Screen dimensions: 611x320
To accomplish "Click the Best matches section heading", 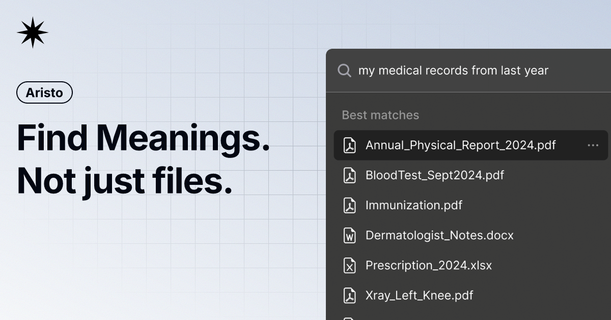I will click(x=380, y=115).
